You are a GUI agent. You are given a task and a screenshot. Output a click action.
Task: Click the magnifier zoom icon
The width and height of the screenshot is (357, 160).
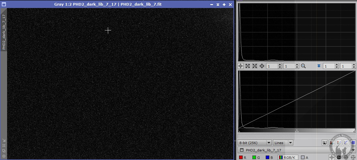coord(303,66)
